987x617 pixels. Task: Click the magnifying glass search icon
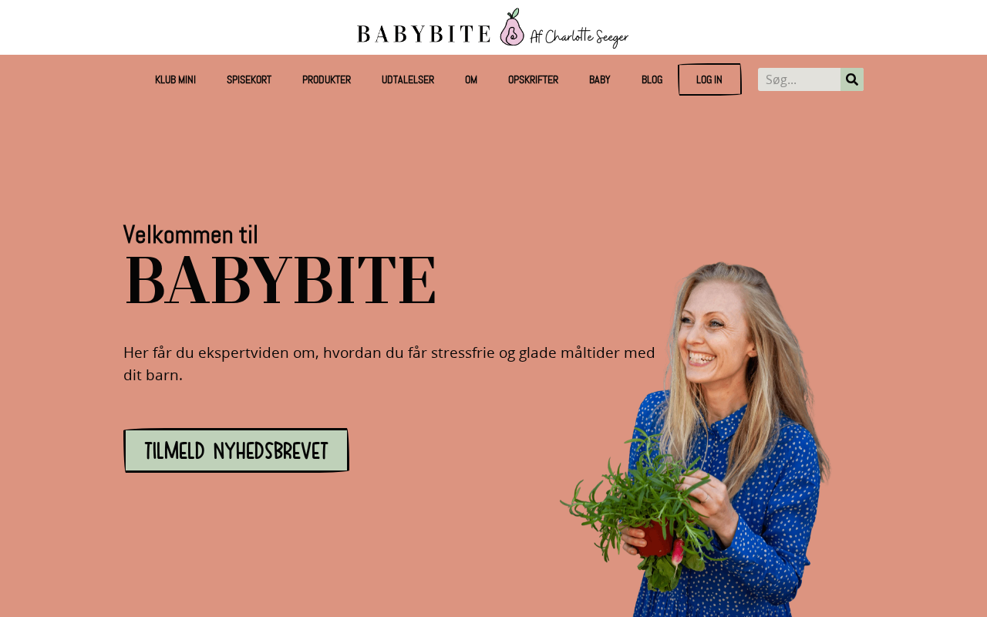(x=852, y=79)
